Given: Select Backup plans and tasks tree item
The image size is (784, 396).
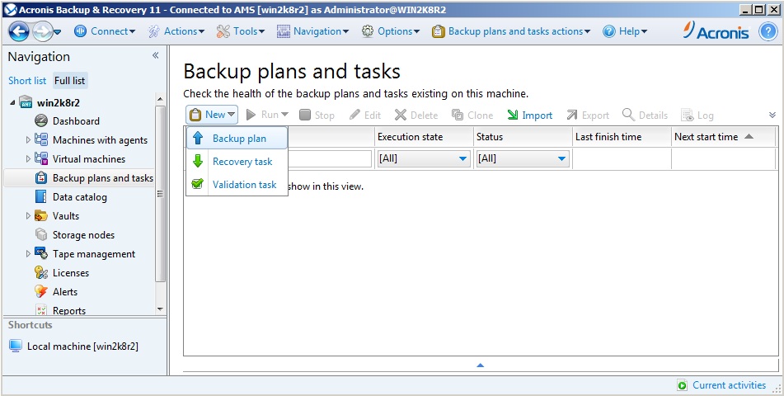Looking at the screenshot, I should 79,178.
